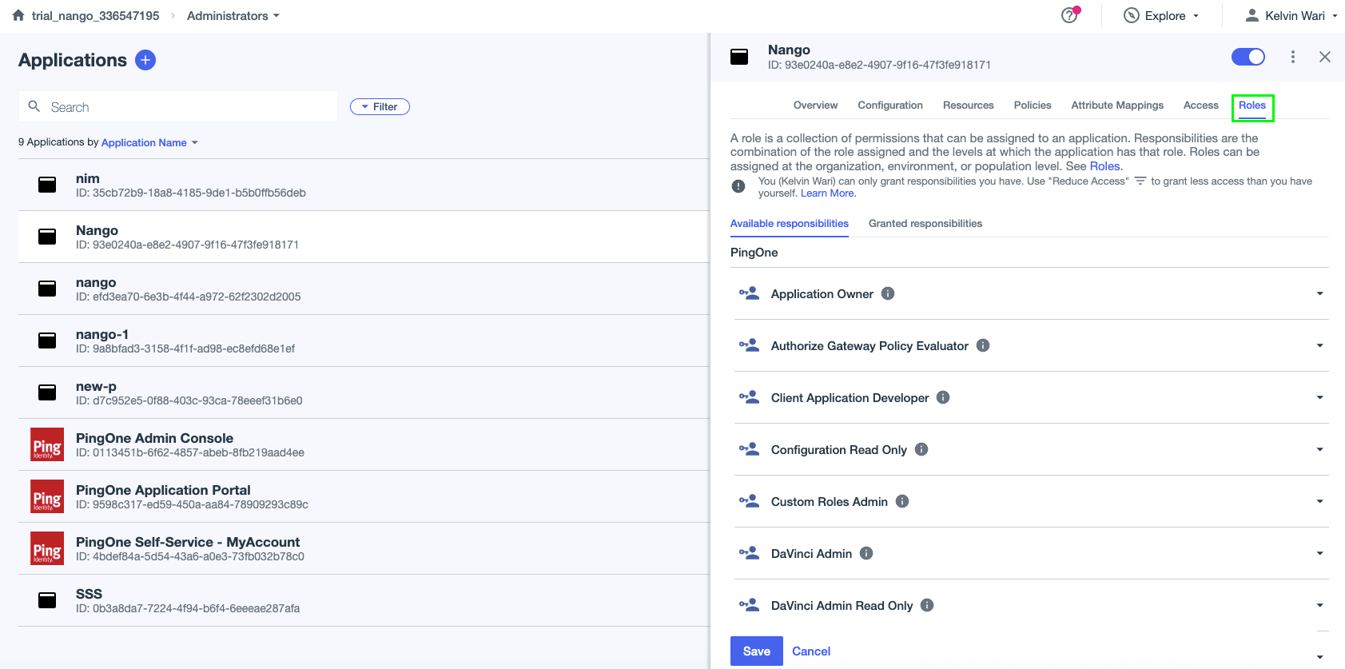The height and width of the screenshot is (669, 1345).
Task: Click the PingOne Self-Service MyAccount Ping logo
Action: pyautogui.click(x=47, y=548)
